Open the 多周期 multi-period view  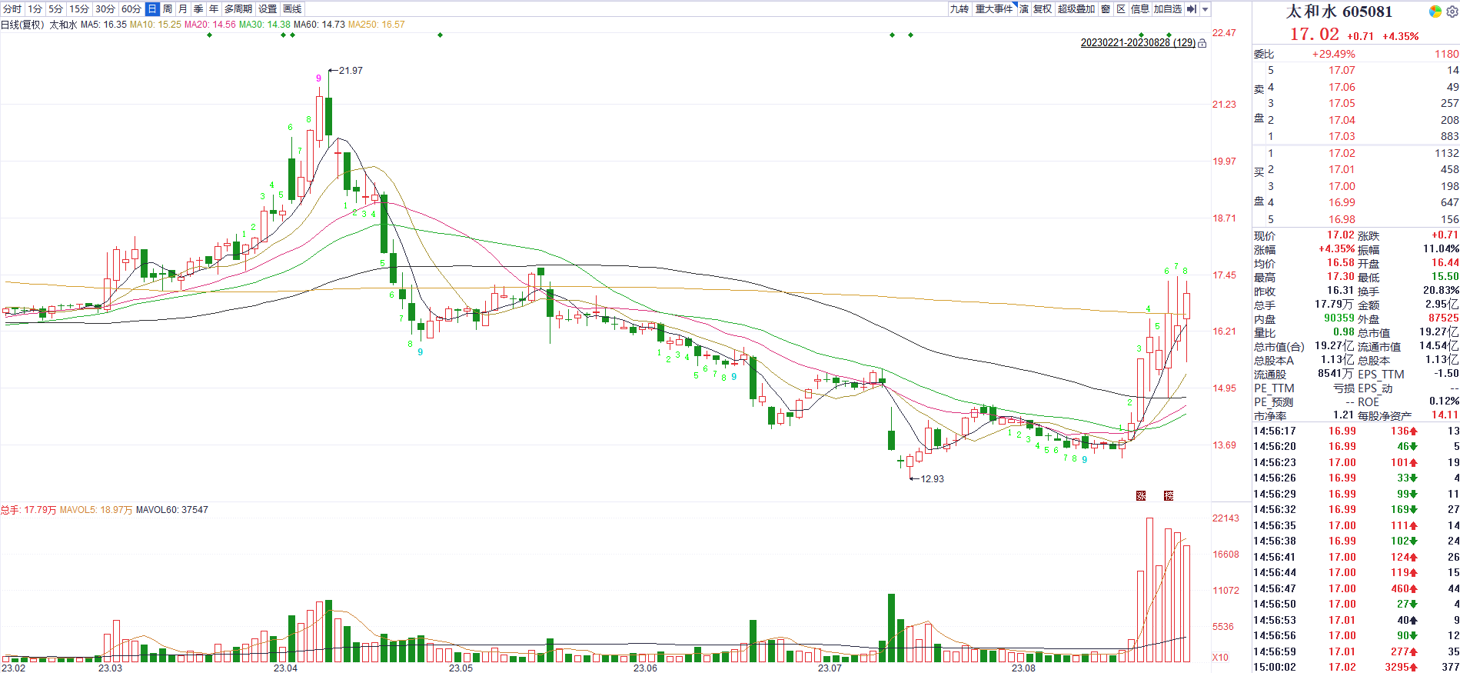[x=238, y=9]
